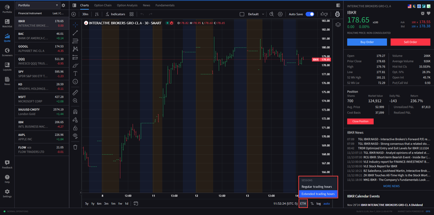Viewport: 434px width, 215px height.
Task: Open Settings in the left sidebar
Action: (7, 193)
